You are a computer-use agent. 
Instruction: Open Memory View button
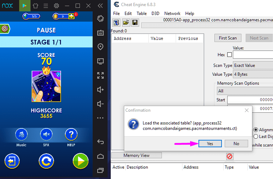[x=136, y=155]
